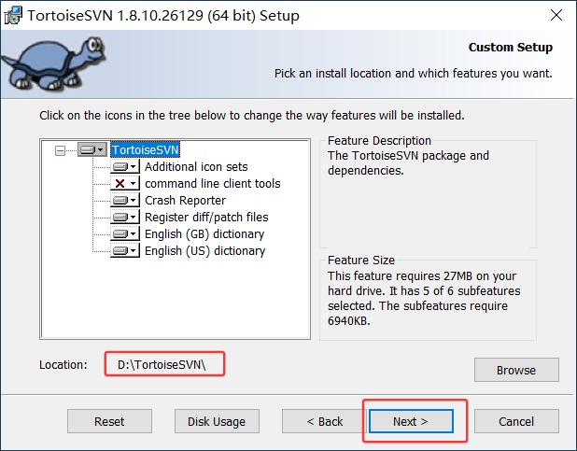Open the Additional icon sets install dropdown
The width and height of the screenshot is (577, 451).
click(x=125, y=166)
